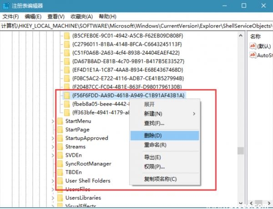273x209 pixels.
Task: Select folder icon of {F56F6FDD-AA9D-4618-A949-C1B91AF43B1A}
Action: pos(67,95)
